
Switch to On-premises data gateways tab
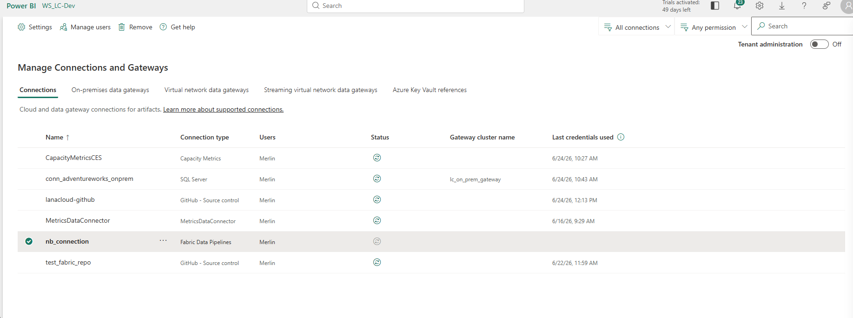pos(110,90)
